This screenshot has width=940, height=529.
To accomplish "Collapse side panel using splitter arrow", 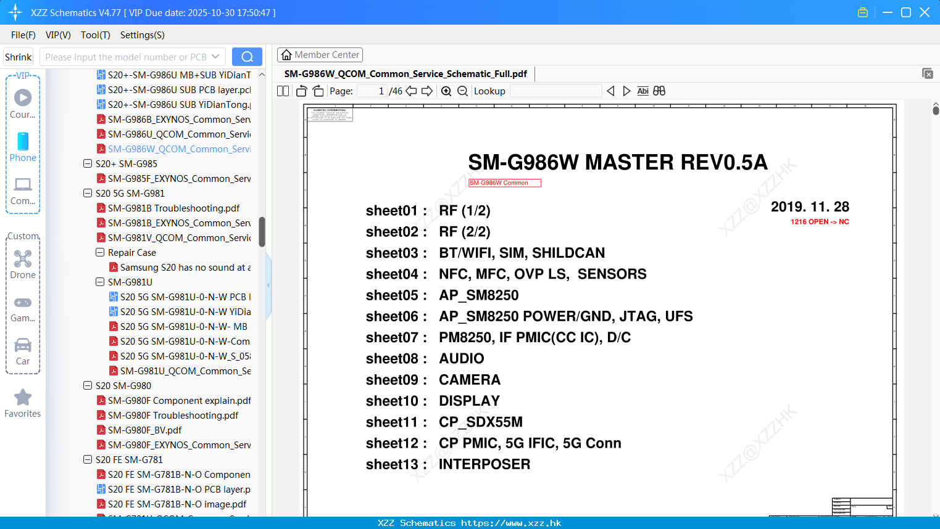I will point(268,285).
